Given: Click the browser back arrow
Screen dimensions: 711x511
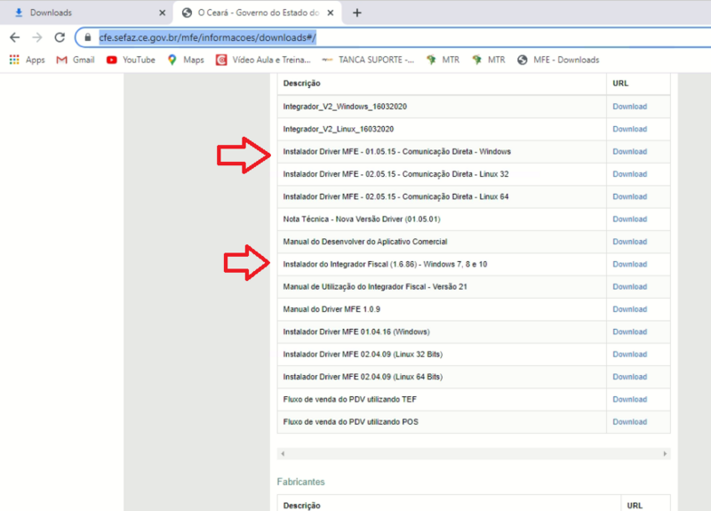Looking at the screenshot, I should (14, 37).
